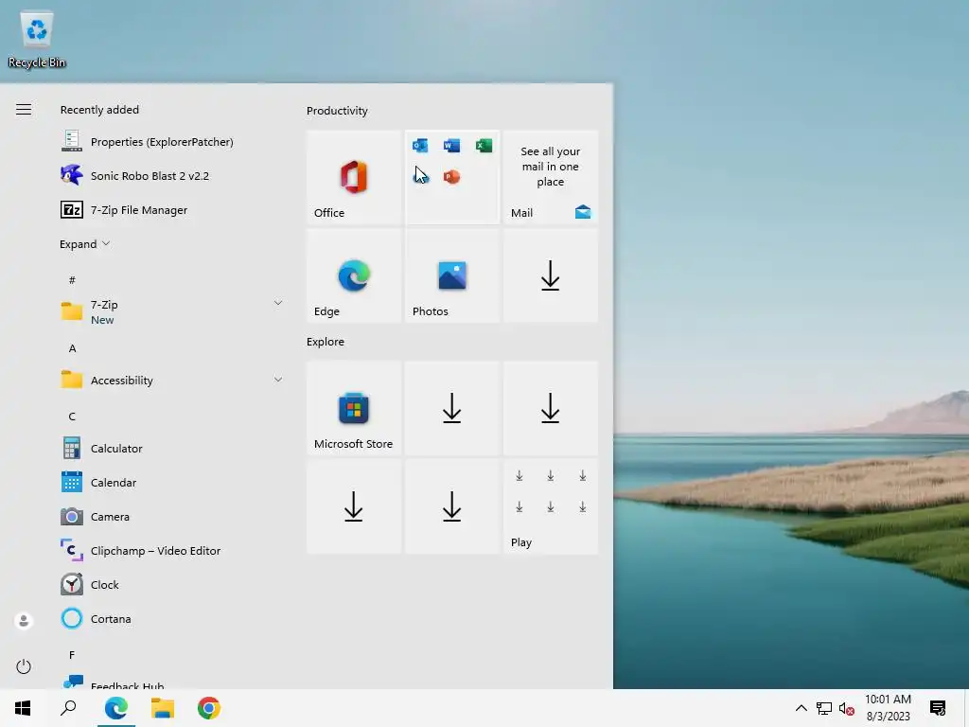Click the Recently added heading

99,110
